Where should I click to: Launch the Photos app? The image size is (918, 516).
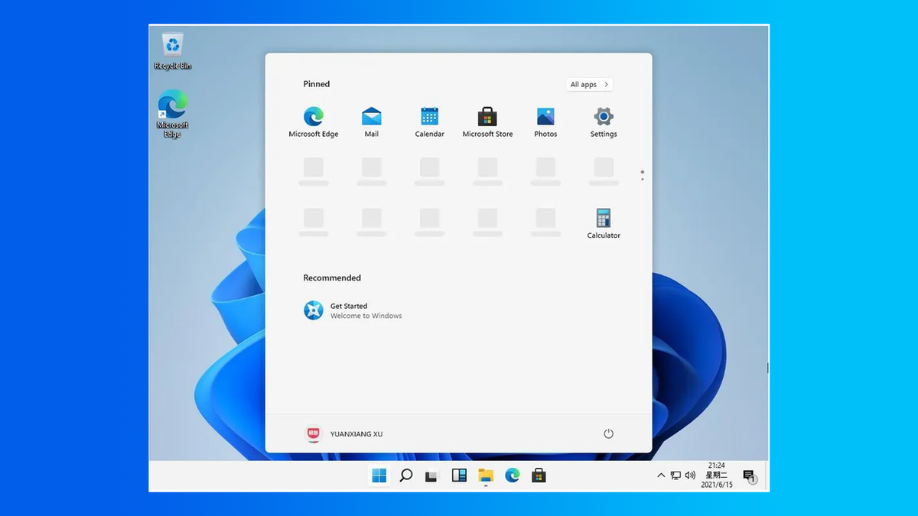pos(545,120)
